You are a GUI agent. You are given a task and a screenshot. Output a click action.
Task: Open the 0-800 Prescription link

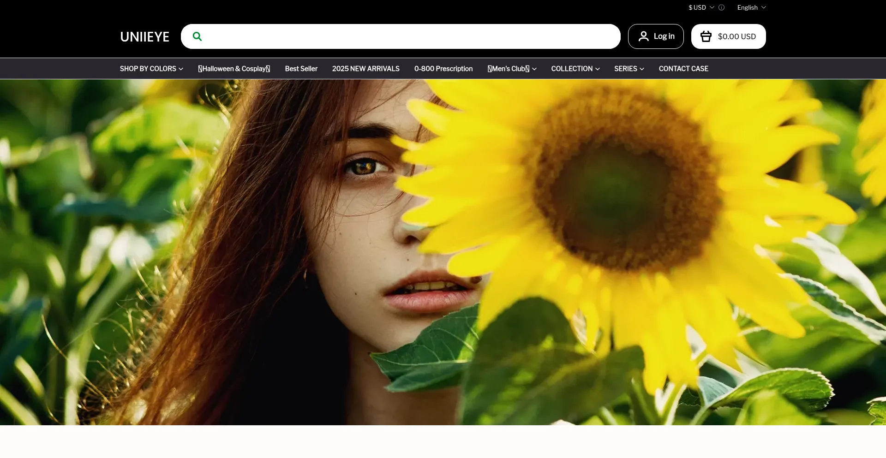click(x=443, y=69)
